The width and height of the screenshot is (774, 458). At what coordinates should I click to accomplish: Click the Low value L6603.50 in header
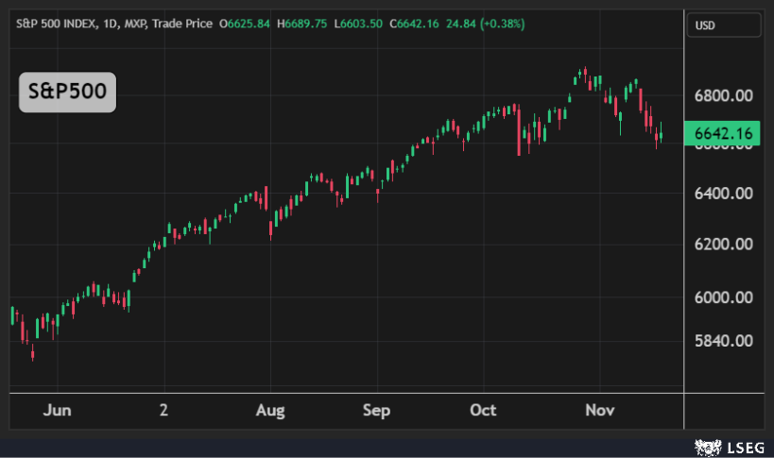pos(357,23)
